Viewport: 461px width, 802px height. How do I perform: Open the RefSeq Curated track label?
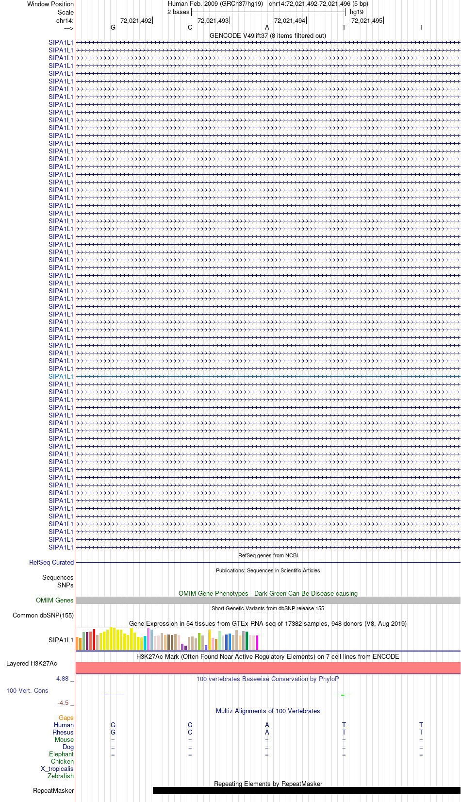51,562
